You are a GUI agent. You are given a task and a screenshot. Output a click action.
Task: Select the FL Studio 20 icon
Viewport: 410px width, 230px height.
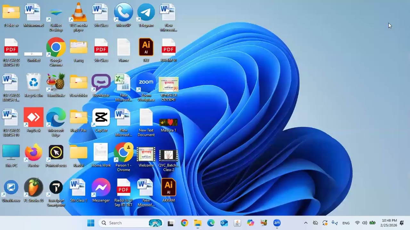[x=34, y=190]
